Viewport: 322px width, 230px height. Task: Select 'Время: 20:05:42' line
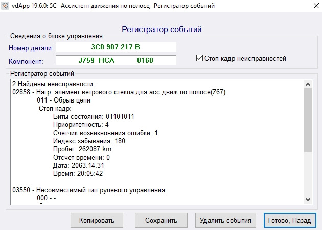78,173
